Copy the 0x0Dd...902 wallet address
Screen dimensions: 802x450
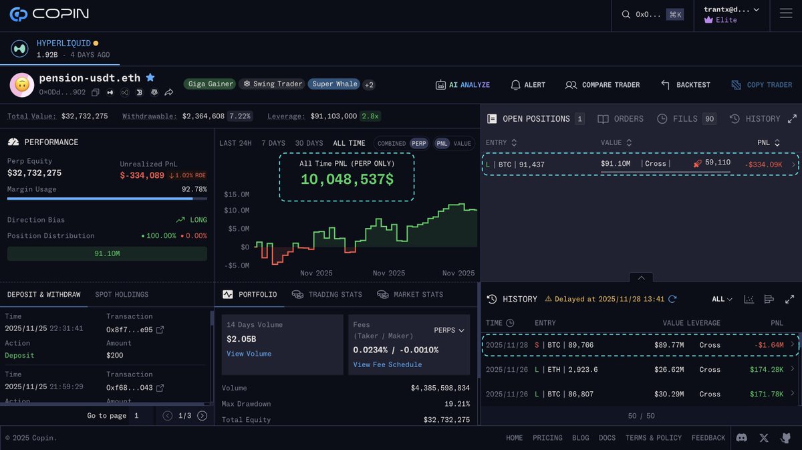[x=96, y=92]
